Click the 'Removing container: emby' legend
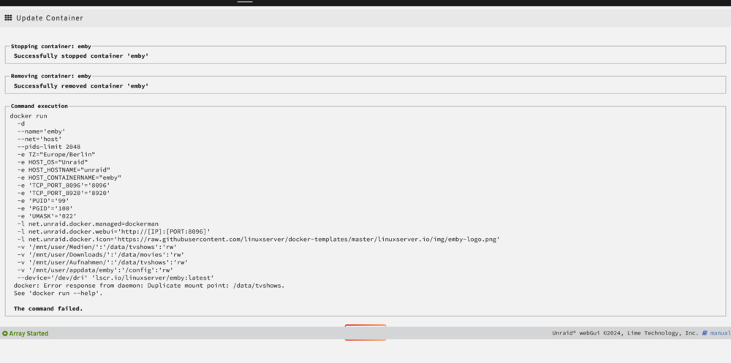Image resolution: width=731 pixels, height=363 pixels. click(51, 76)
